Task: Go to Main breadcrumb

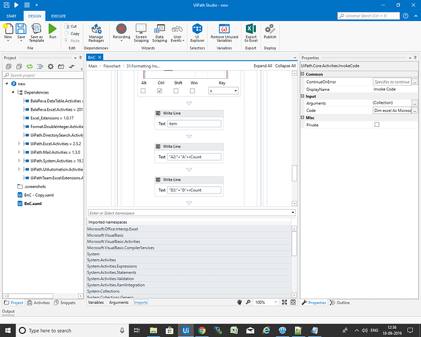Action: (93, 66)
